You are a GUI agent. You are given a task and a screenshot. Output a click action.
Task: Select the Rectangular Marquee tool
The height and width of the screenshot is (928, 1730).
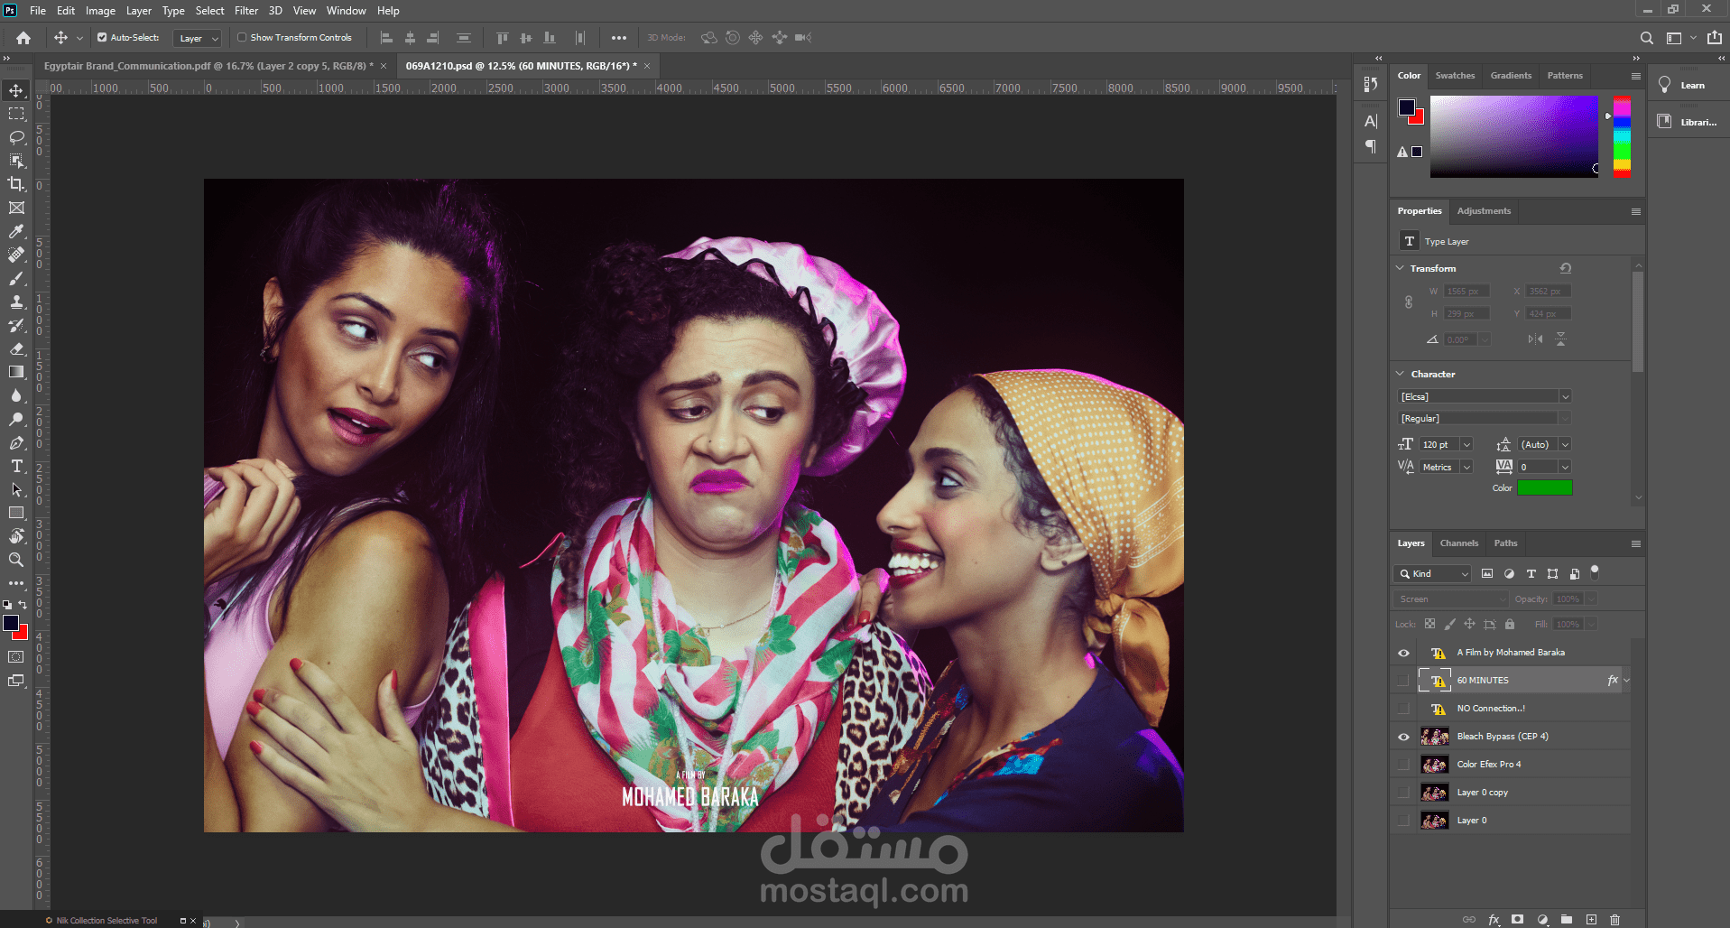coord(16,114)
